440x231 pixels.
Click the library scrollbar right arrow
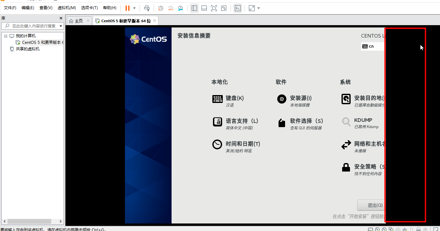pos(60,221)
